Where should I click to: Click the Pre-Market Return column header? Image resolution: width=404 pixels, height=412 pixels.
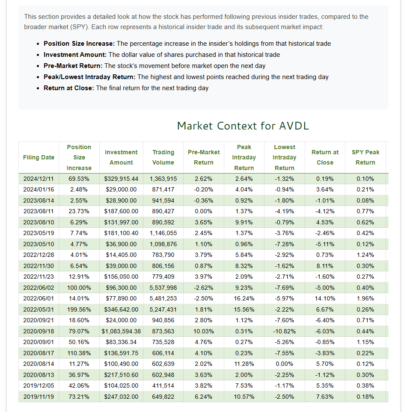click(x=204, y=157)
